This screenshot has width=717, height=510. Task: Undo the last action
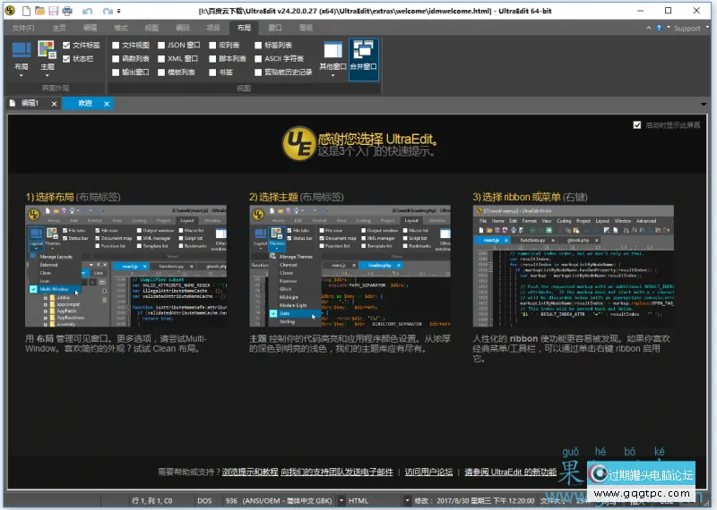(87, 11)
